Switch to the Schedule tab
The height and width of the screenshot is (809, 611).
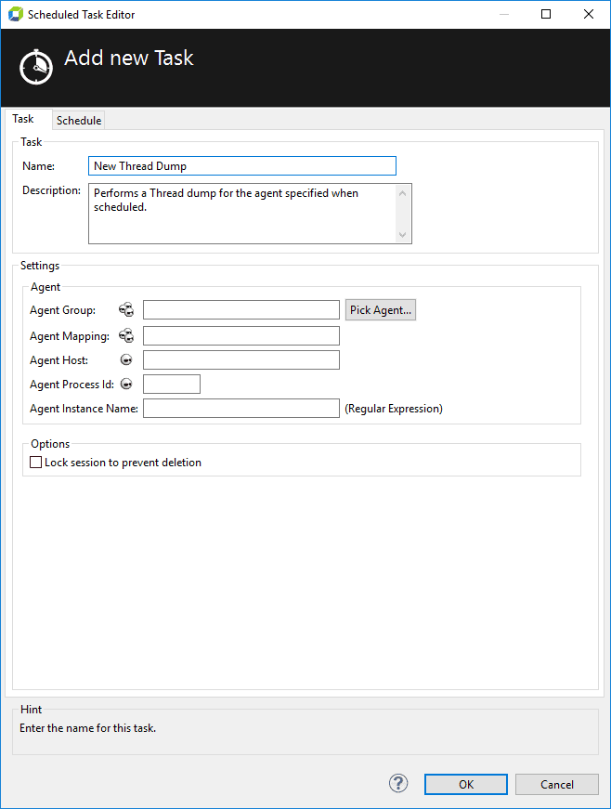click(79, 120)
